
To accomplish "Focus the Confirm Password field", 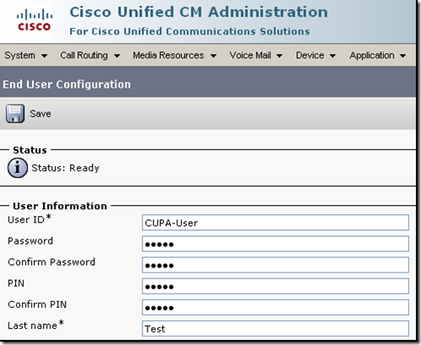I will coord(275,265).
